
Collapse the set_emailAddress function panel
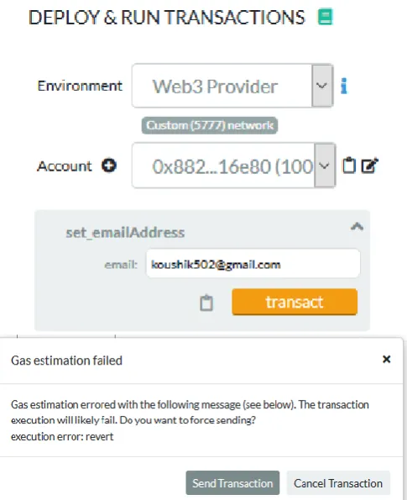point(357,226)
